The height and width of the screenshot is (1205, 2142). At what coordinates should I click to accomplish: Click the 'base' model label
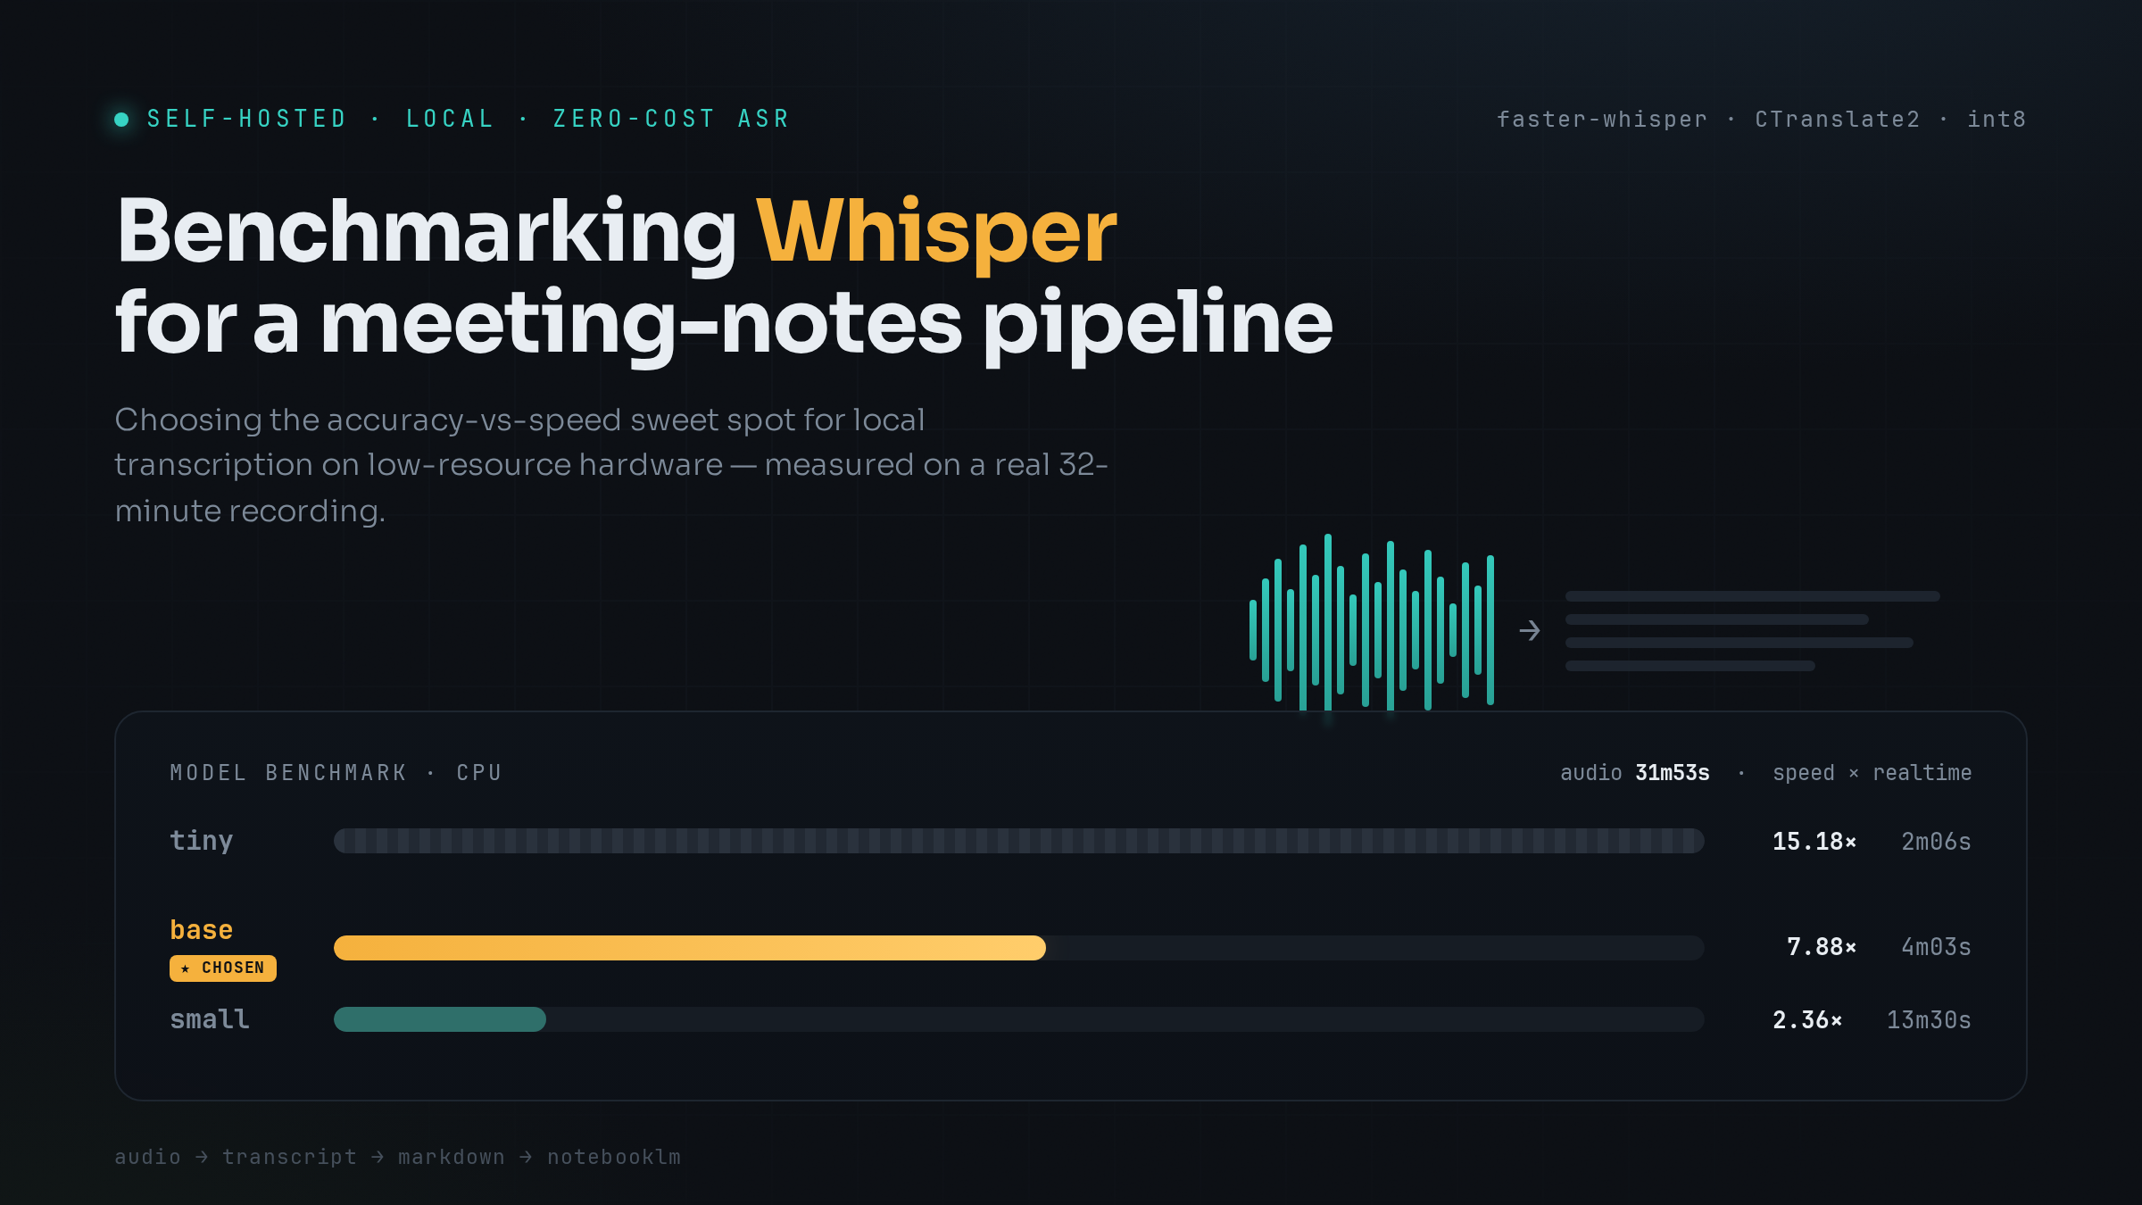coord(202,930)
